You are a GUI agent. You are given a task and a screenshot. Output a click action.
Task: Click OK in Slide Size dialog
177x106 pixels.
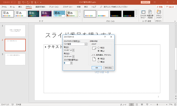pyautogui.click(x=97, y=68)
